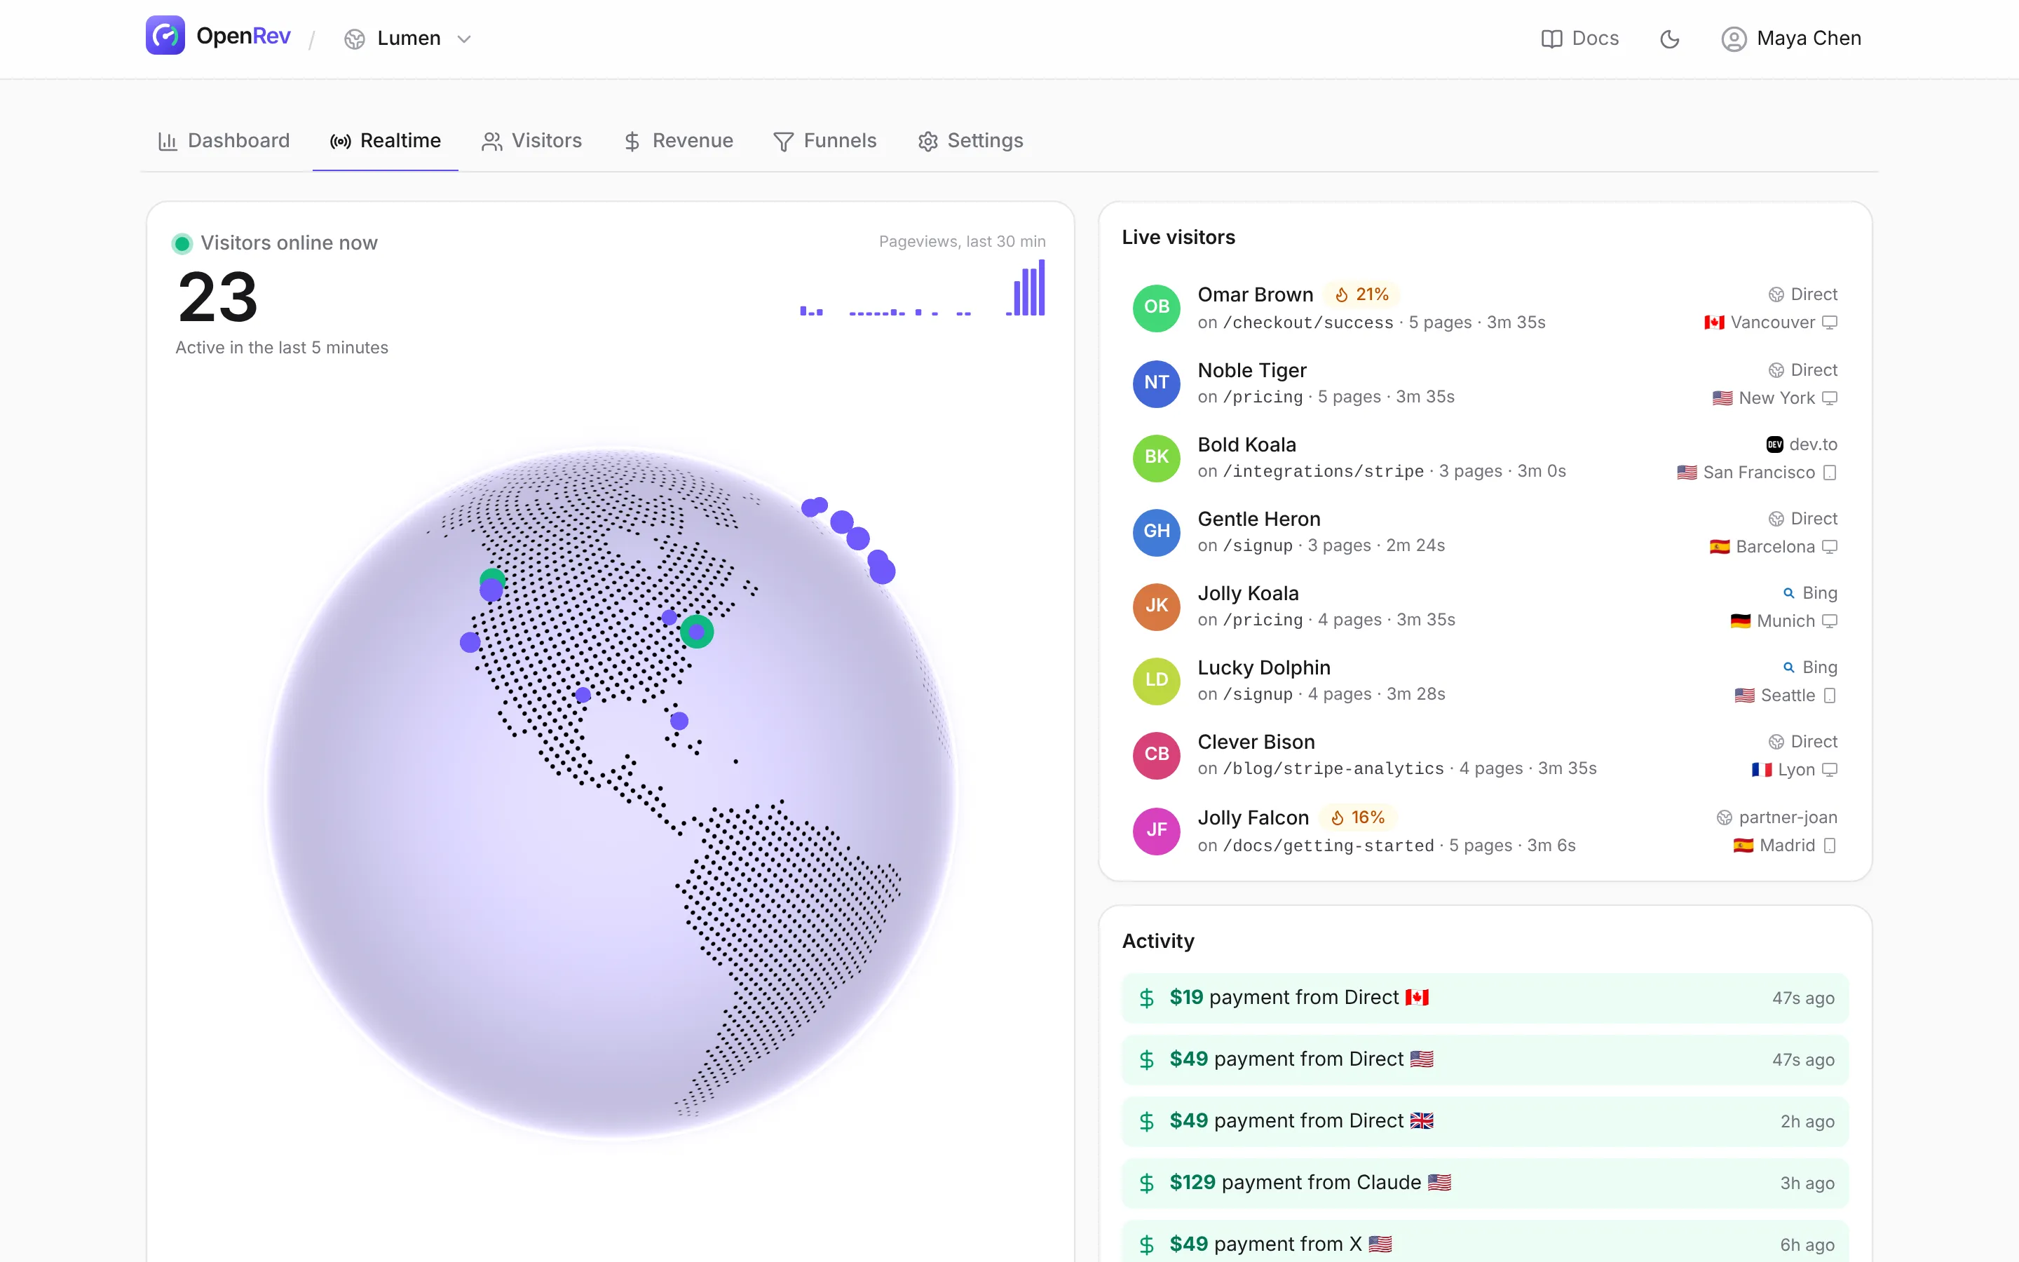Click the GH avatar for Gentle Heron

1156,531
